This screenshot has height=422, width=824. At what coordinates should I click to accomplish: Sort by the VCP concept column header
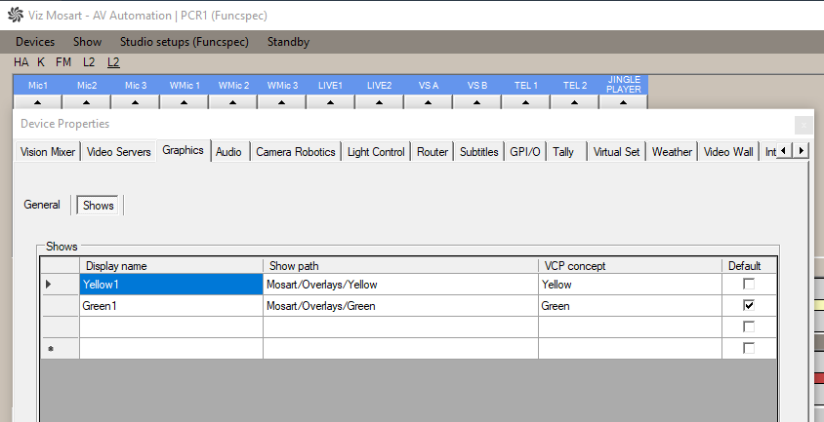click(x=630, y=265)
